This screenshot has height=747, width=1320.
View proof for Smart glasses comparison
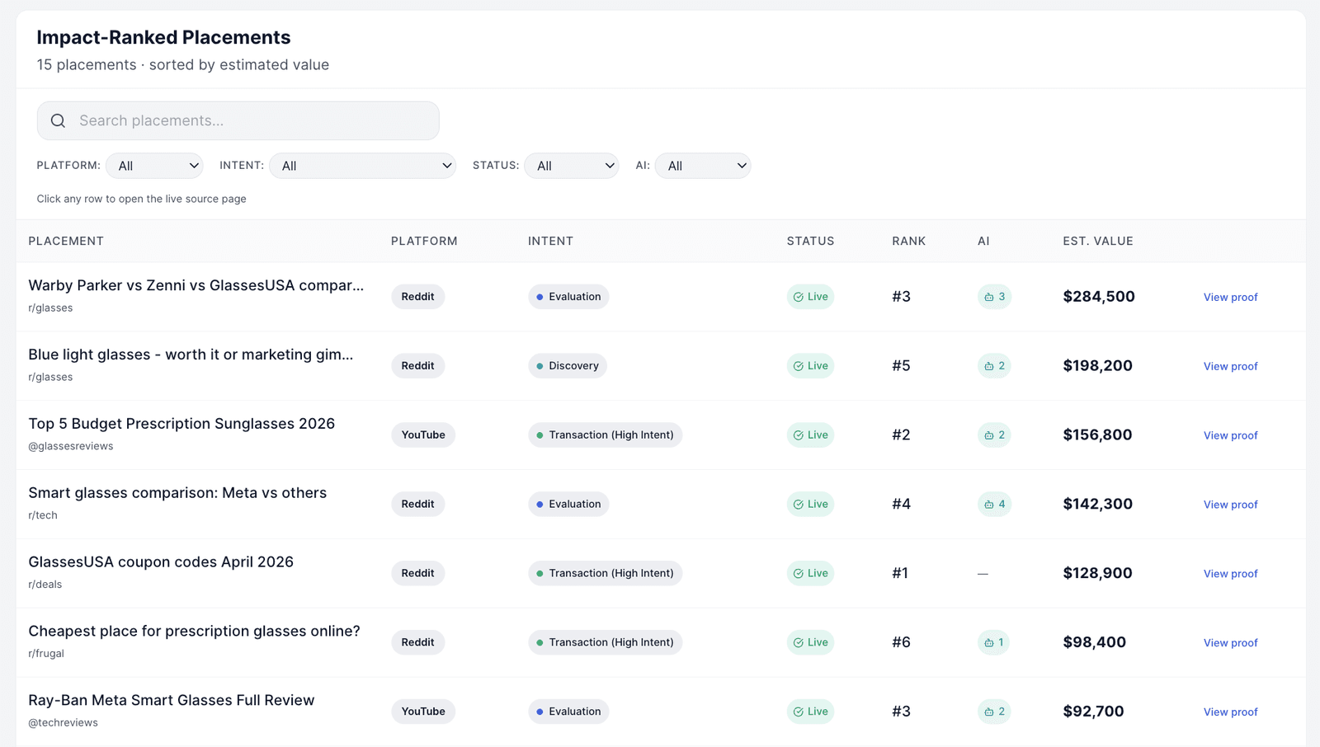pos(1230,505)
